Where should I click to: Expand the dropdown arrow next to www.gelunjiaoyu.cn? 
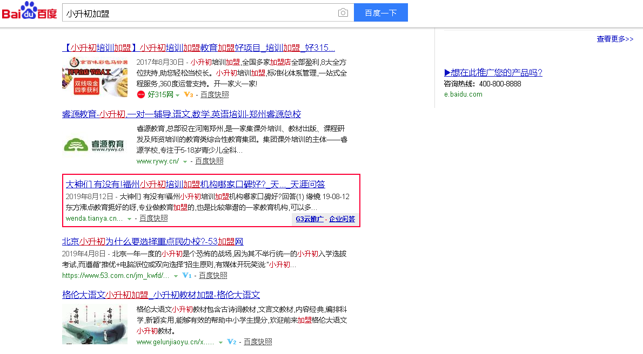[x=220, y=343]
